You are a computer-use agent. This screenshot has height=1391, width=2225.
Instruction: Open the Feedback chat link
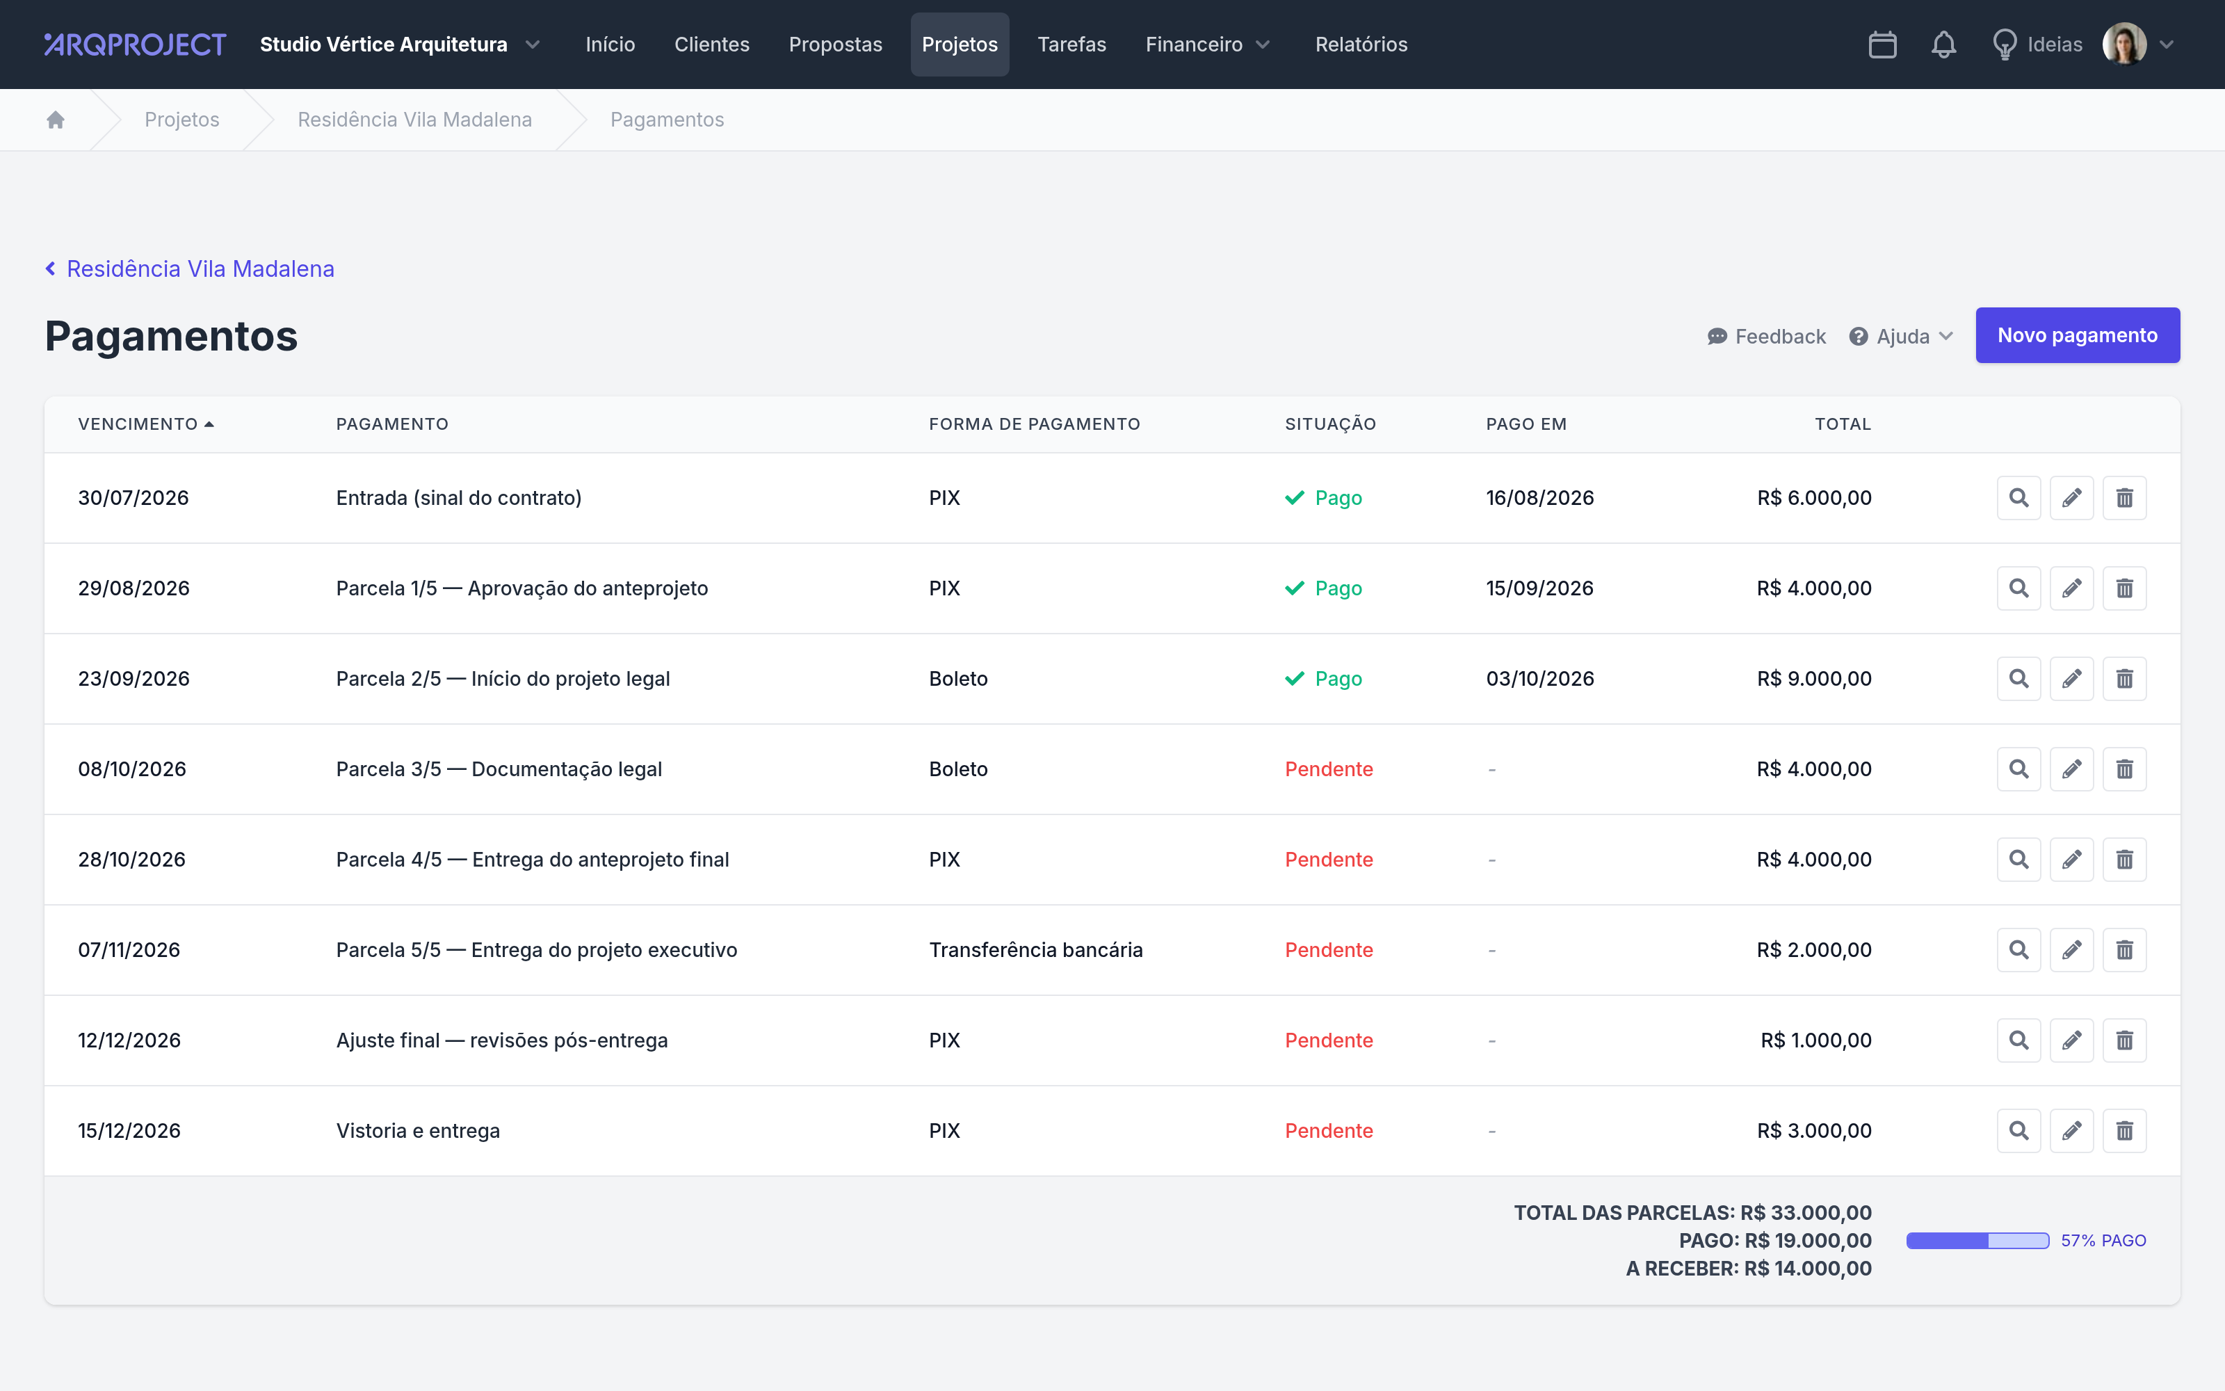[1766, 337]
